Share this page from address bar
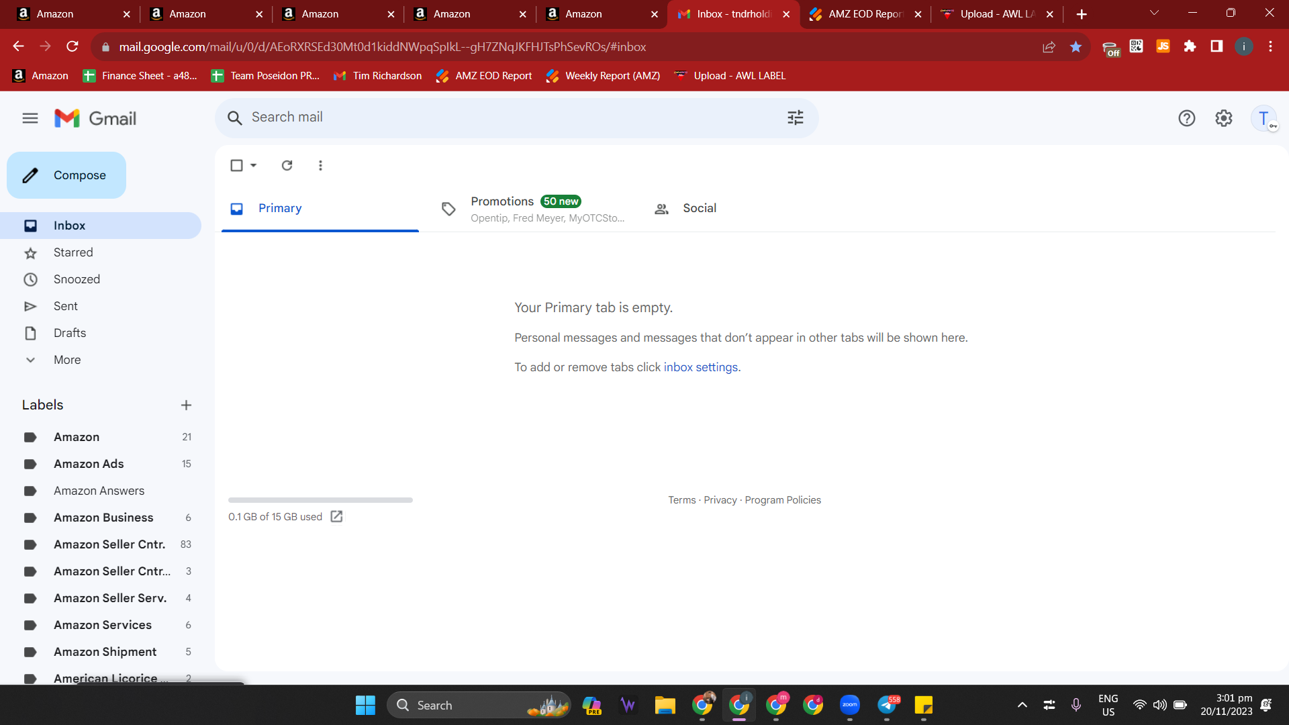This screenshot has height=725, width=1289. pyautogui.click(x=1049, y=47)
